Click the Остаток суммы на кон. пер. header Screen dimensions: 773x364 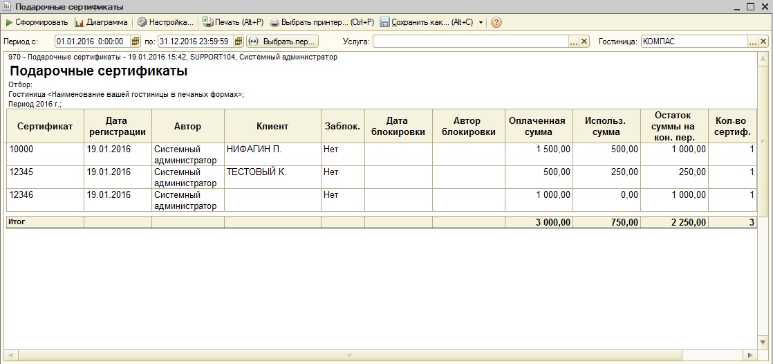click(674, 126)
